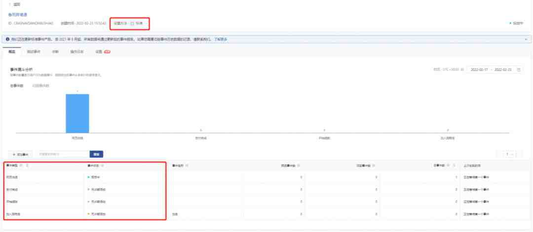Switch to the short third tab in the tab bar
Viewport: 533px width, 232px height.
tap(55, 52)
